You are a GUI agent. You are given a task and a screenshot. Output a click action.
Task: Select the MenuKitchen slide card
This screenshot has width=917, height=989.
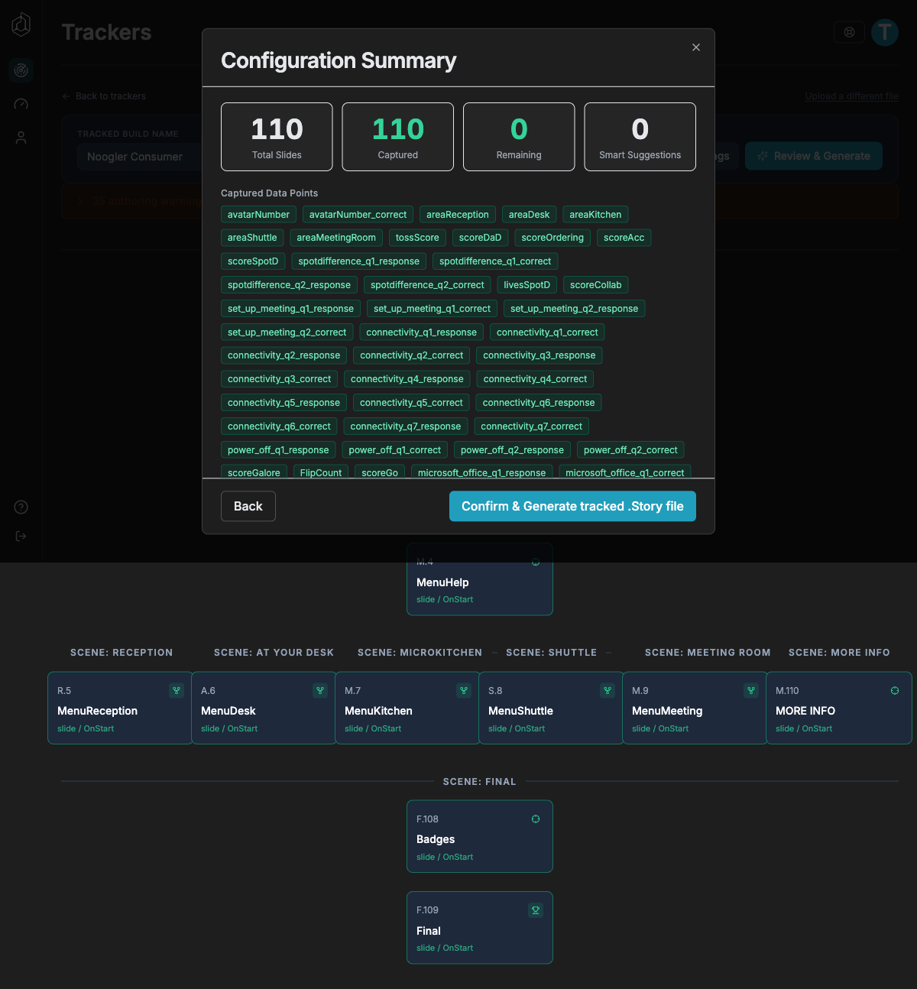click(407, 708)
